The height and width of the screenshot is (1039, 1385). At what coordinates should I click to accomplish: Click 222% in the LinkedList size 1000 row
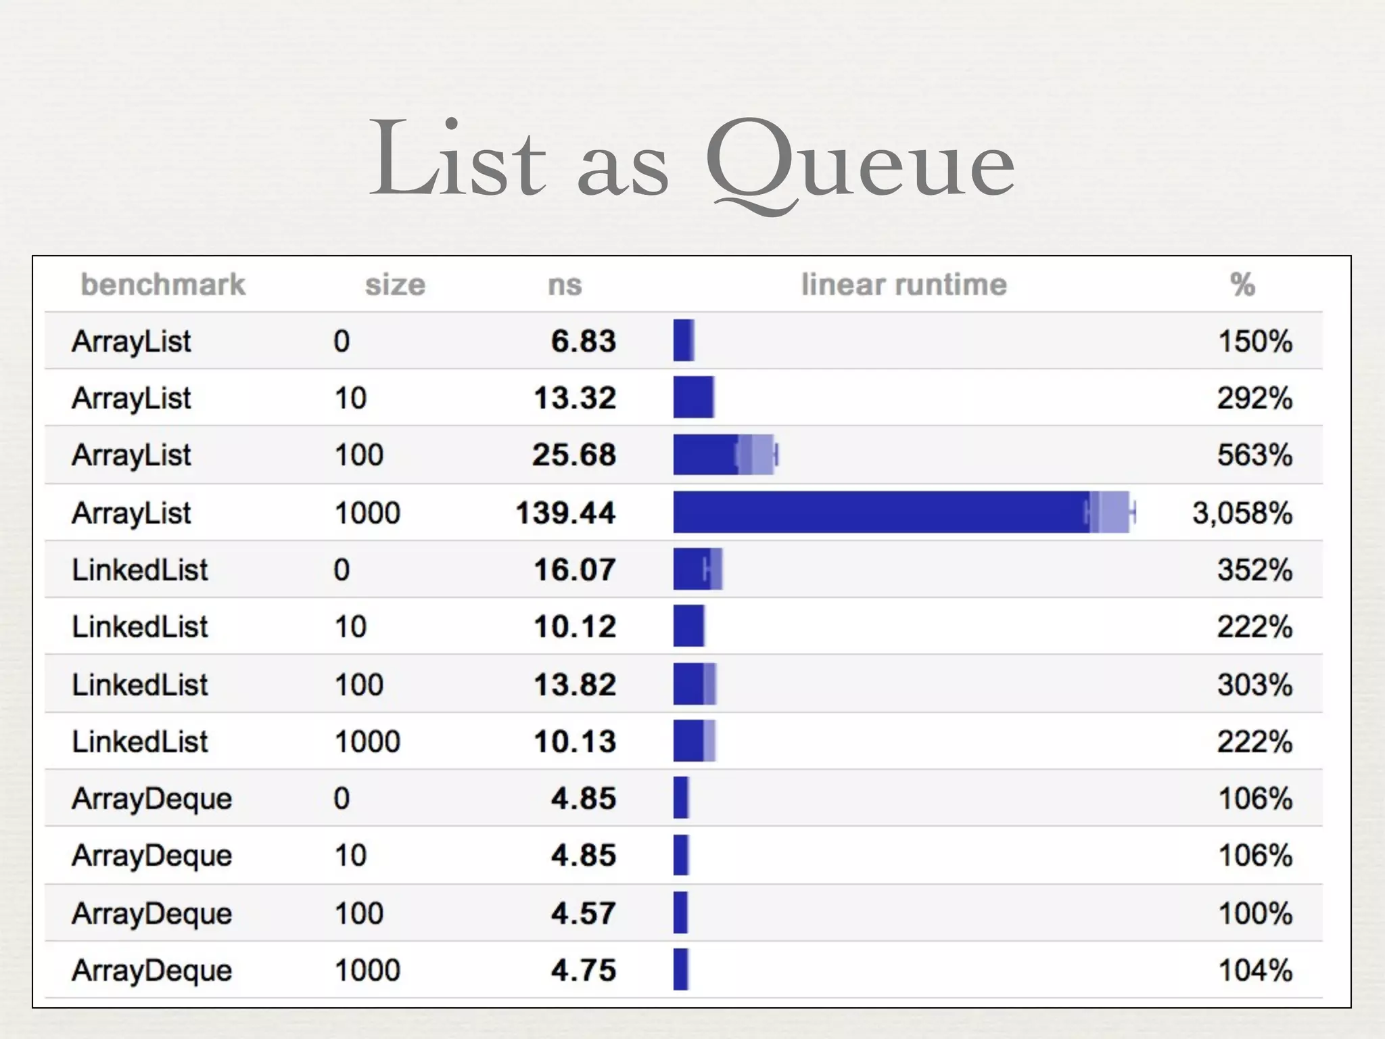[x=1255, y=741]
